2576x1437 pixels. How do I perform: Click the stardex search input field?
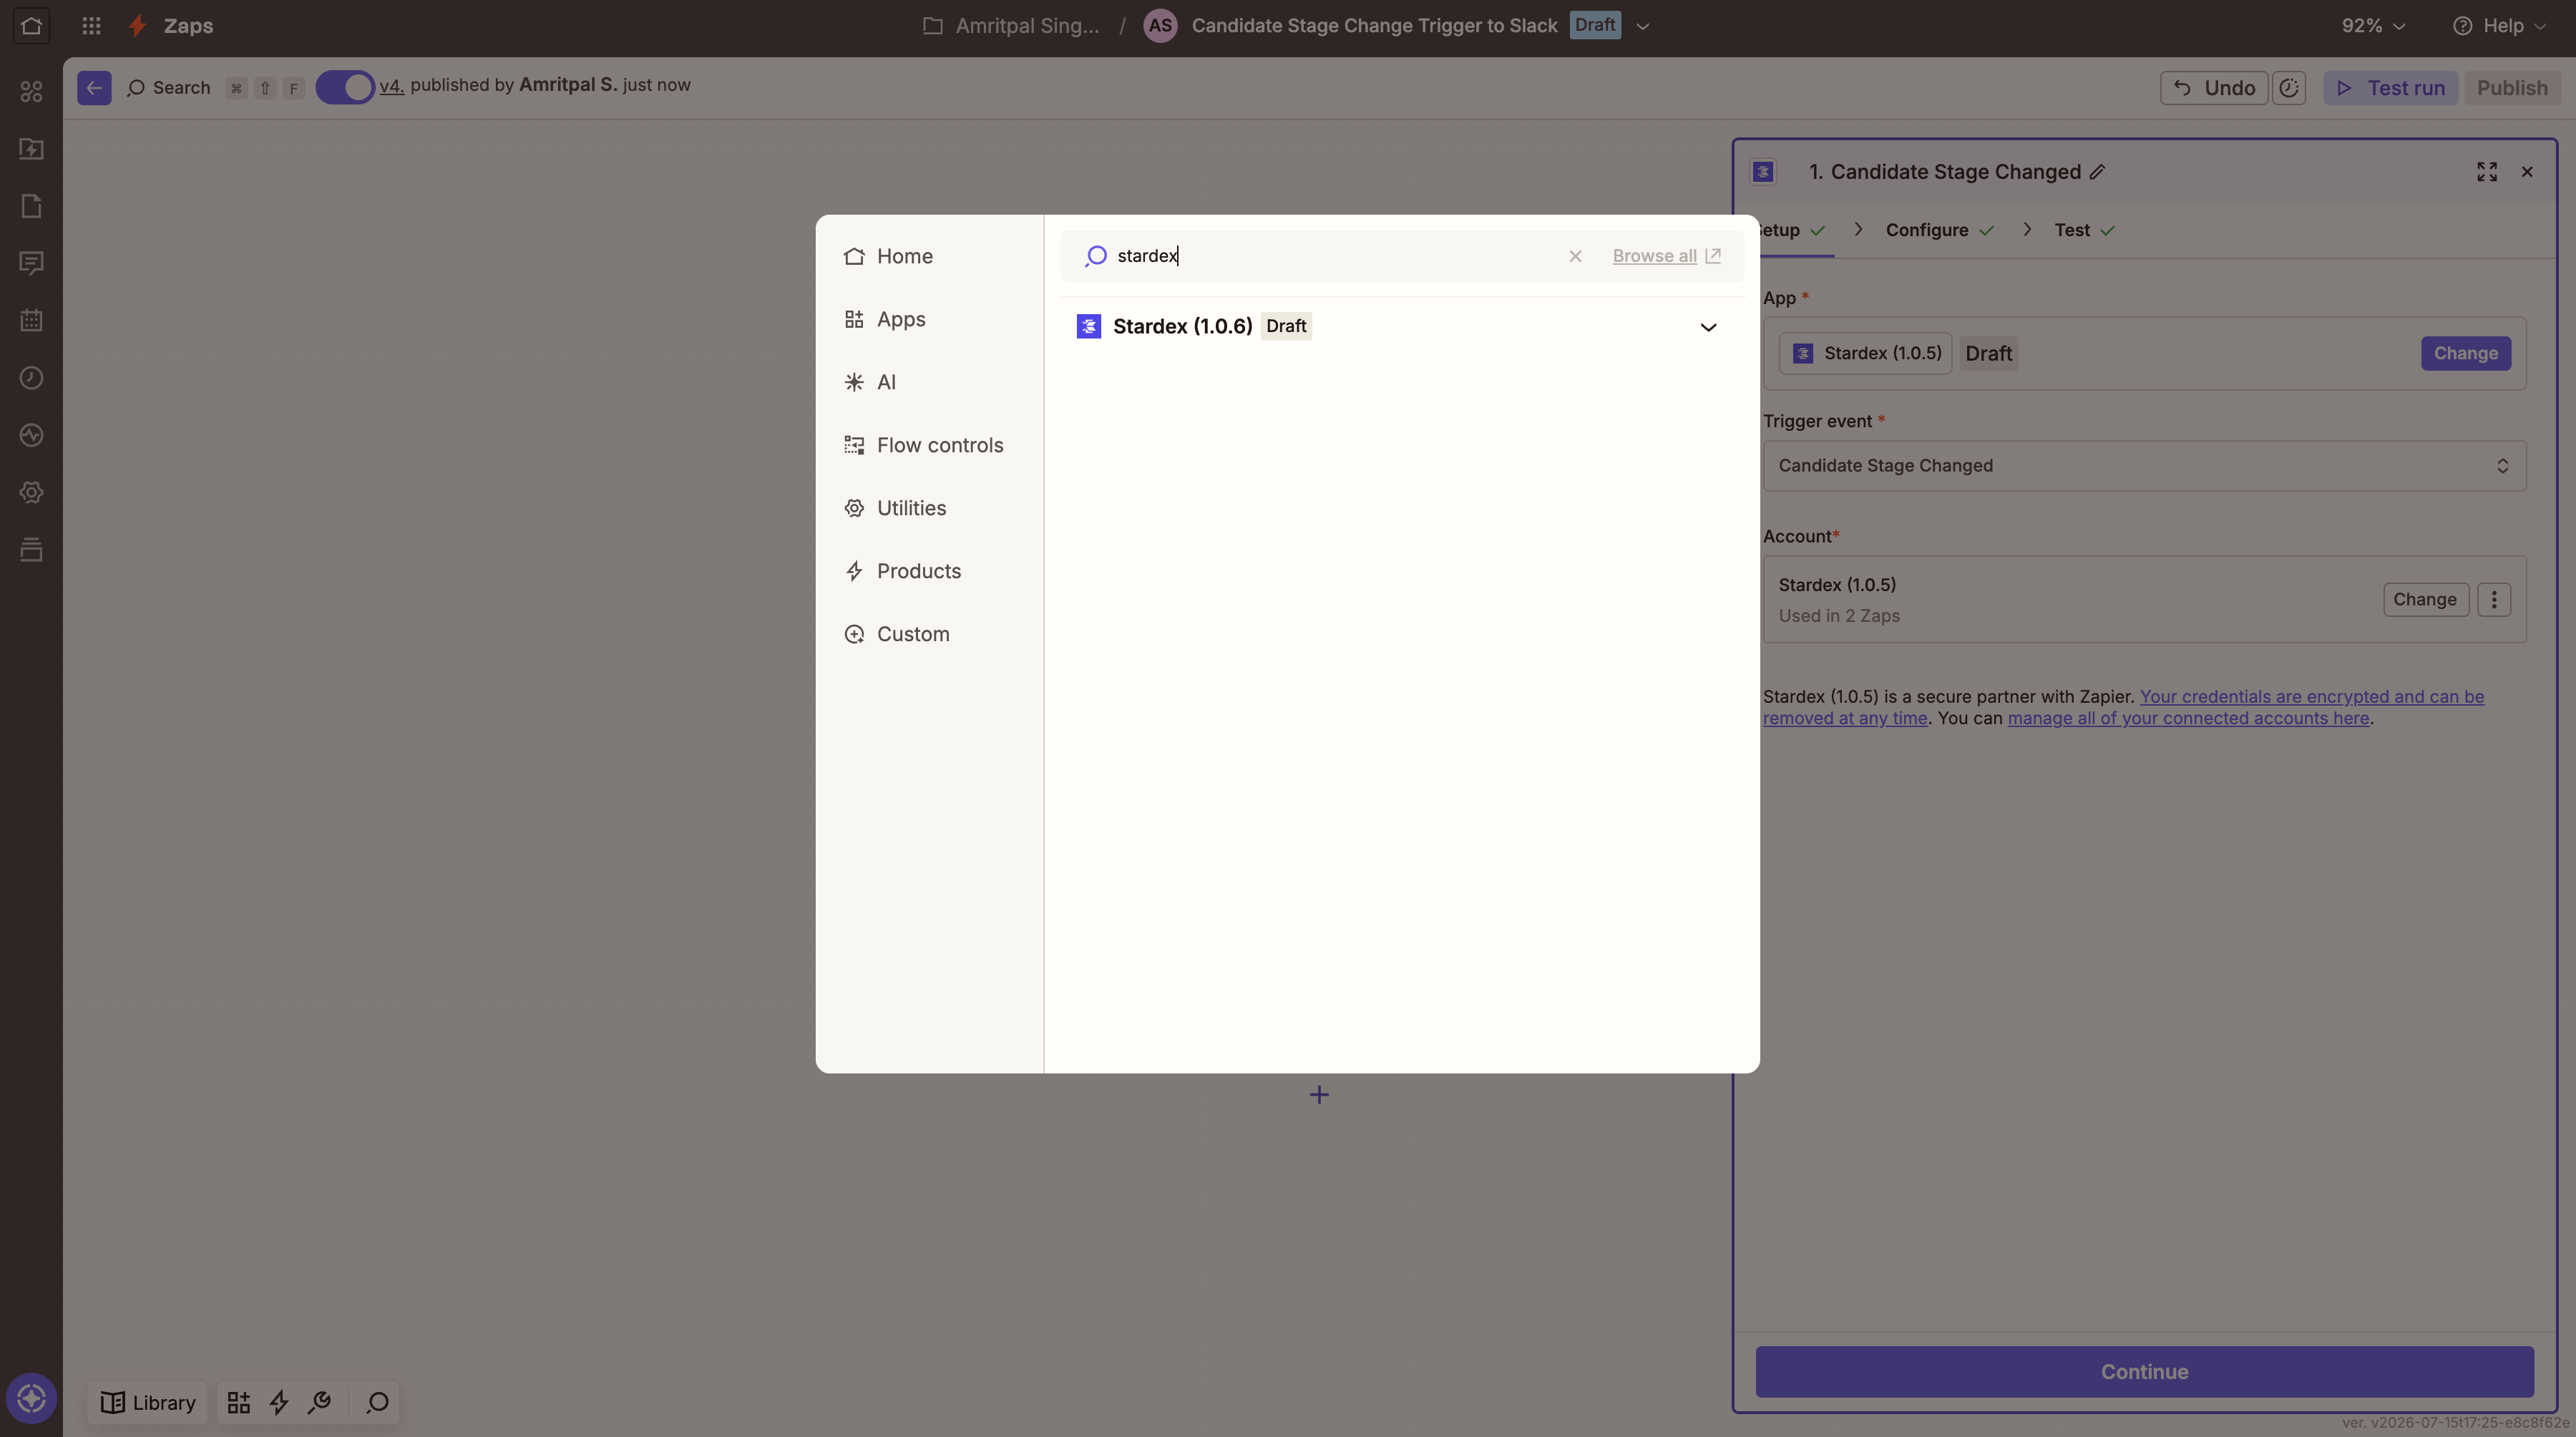(x=1330, y=256)
